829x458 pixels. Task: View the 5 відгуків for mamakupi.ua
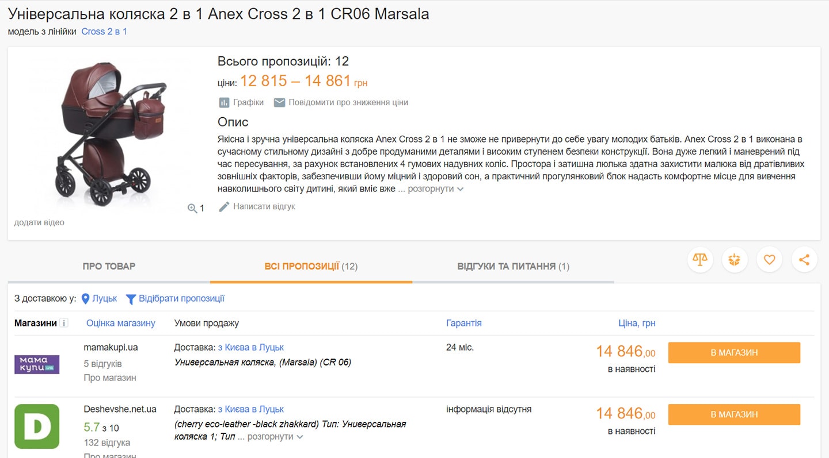point(102,364)
